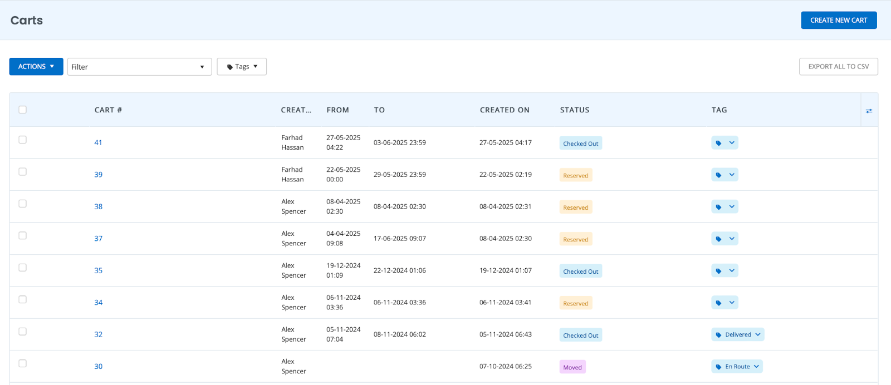
Task: Click the tag icon in cart 37 row
Action: pos(718,239)
